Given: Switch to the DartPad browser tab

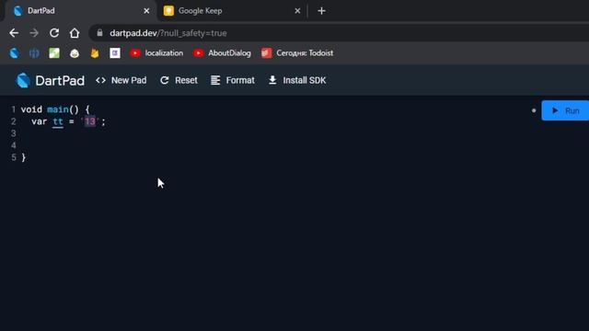Looking at the screenshot, I should 81,11.
